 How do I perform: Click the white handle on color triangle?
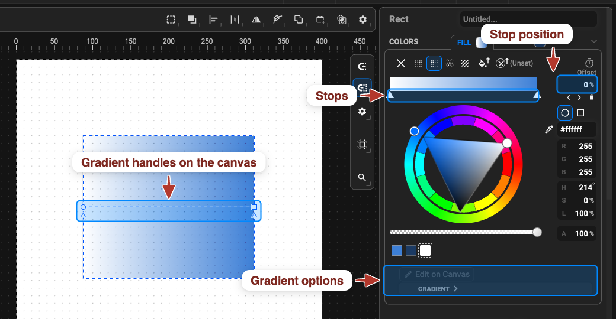(x=507, y=143)
